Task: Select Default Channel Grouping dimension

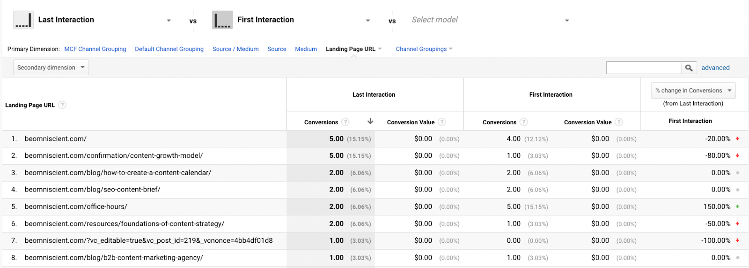Action: tap(169, 49)
